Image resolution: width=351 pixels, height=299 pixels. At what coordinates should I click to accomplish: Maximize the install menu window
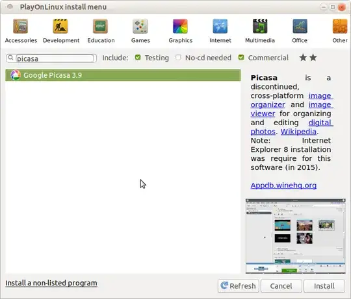pos(333,7)
